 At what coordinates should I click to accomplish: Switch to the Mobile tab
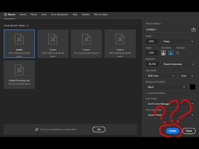[x=86, y=14]
